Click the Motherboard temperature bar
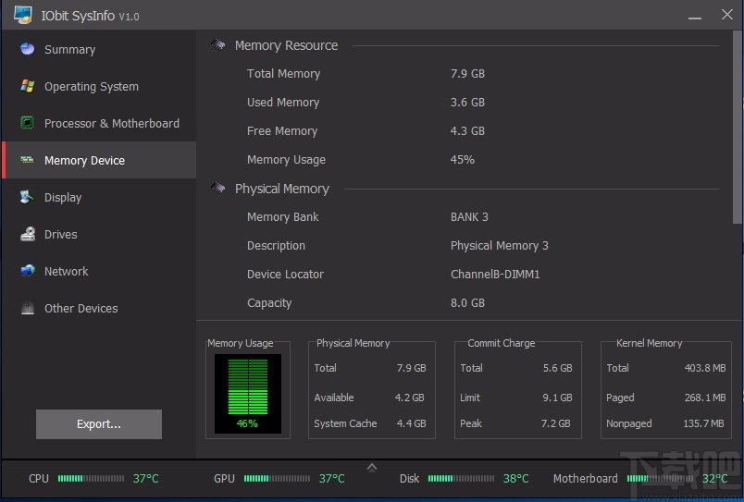 pyautogui.click(x=660, y=478)
